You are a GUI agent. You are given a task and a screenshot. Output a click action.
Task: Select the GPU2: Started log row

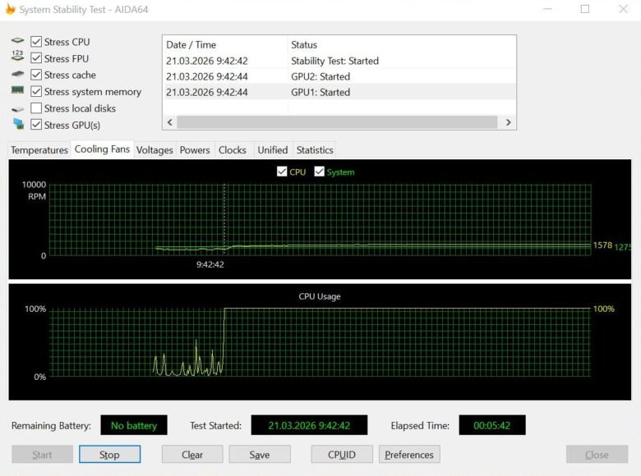[x=339, y=76]
